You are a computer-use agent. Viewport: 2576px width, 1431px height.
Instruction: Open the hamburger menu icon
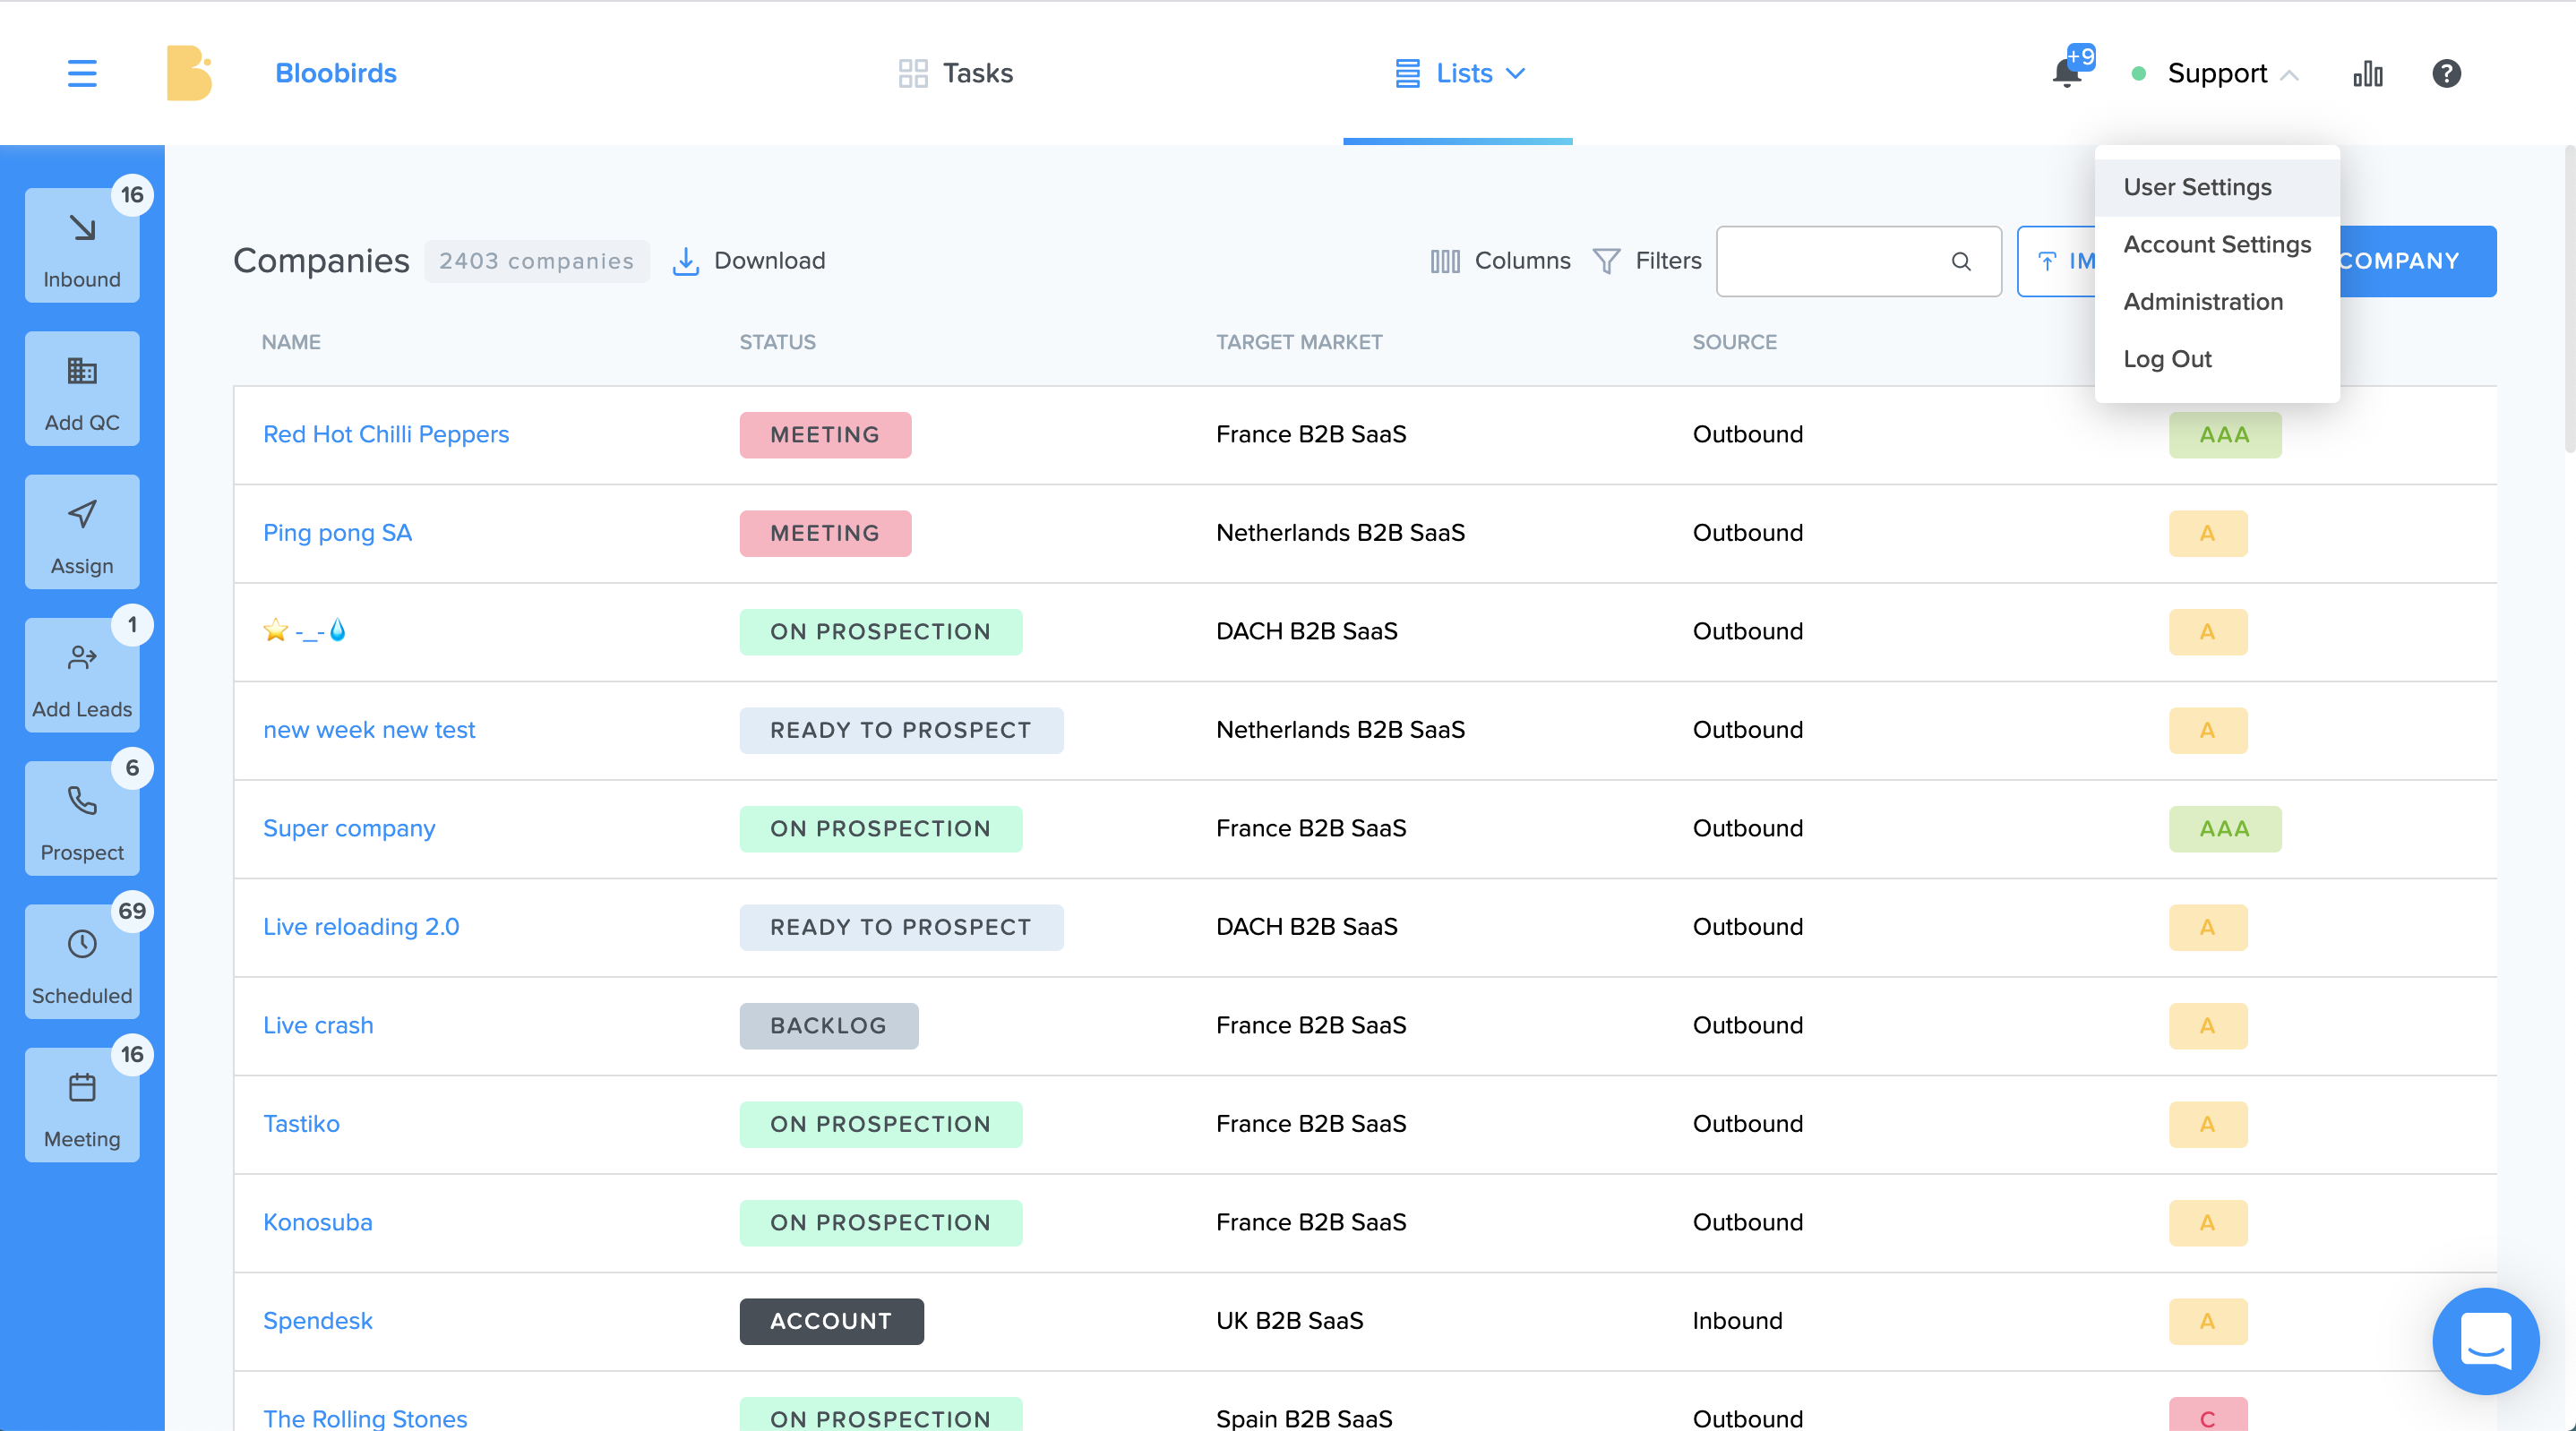82,73
